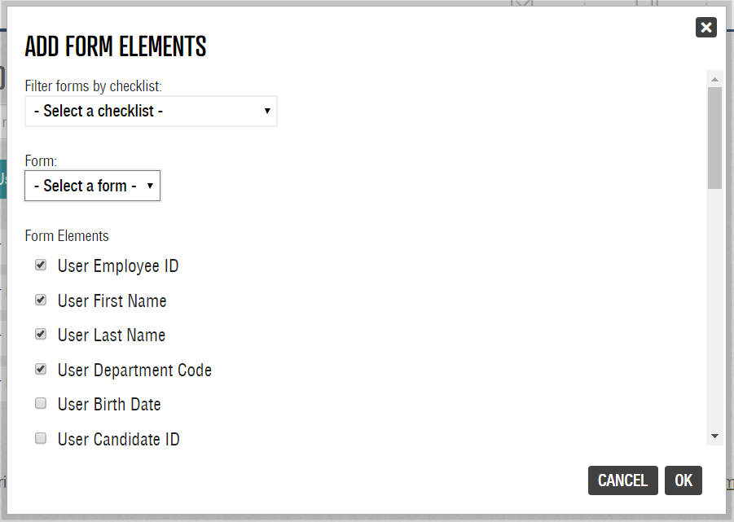
Task: Click the User Employee ID label
Action: (x=117, y=266)
